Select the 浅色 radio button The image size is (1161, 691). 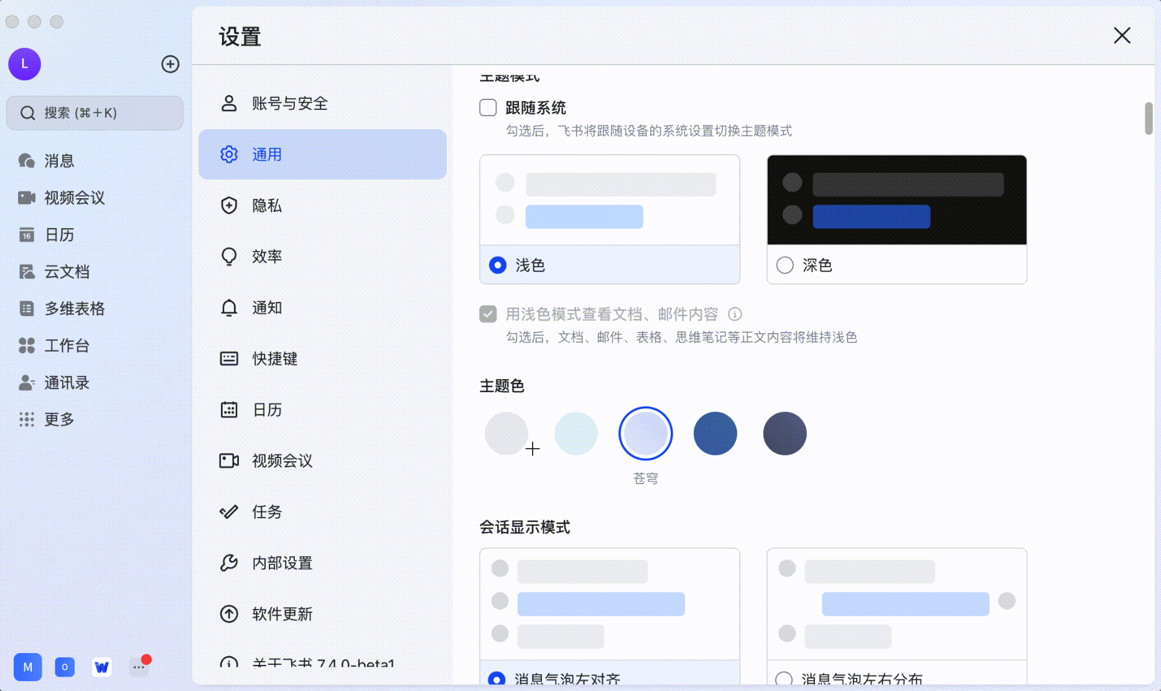click(x=498, y=265)
